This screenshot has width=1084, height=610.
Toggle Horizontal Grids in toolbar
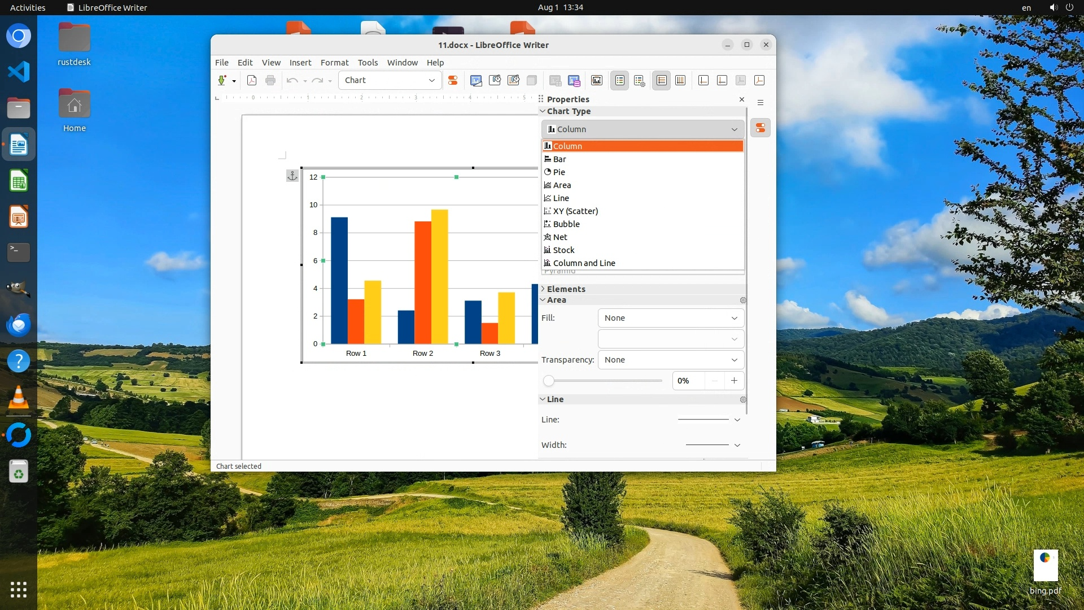click(x=661, y=80)
